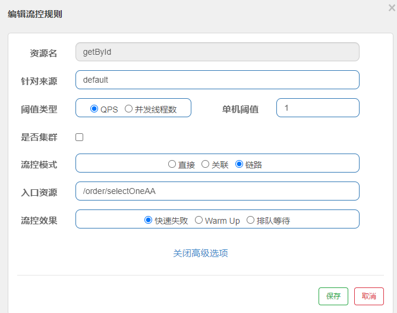Click the 资源名 field showing getById
The width and height of the screenshot is (397, 313).
[x=218, y=52]
